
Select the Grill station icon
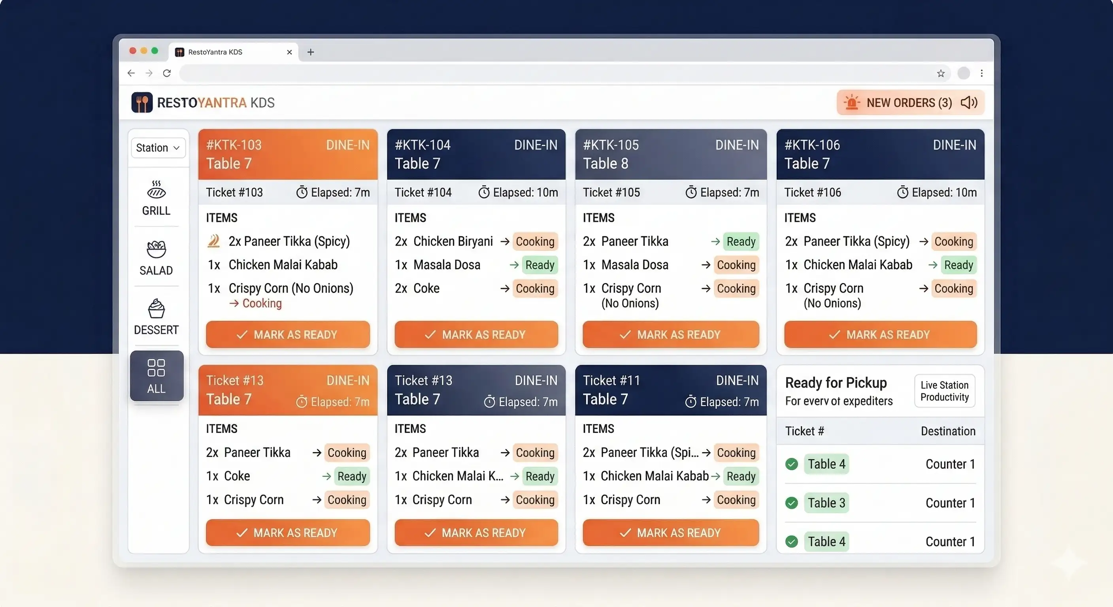(157, 190)
